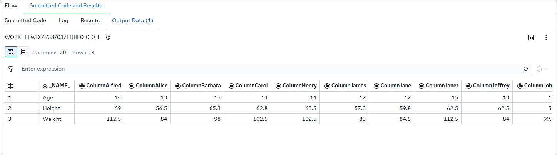Click the row-number grid header icon

pos(11,86)
